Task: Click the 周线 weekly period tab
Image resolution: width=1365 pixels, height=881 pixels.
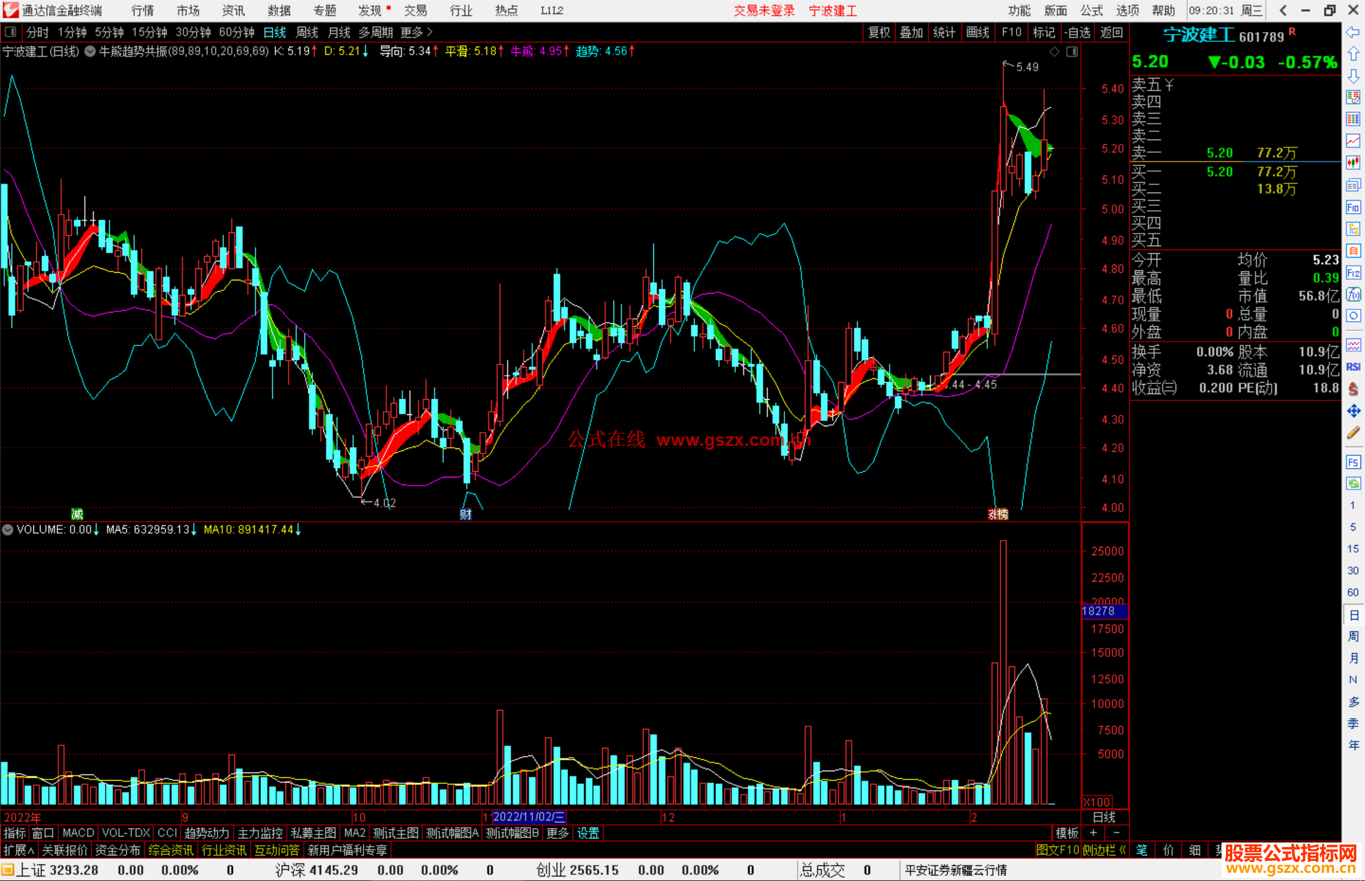Action: click(x=307, y=32)
